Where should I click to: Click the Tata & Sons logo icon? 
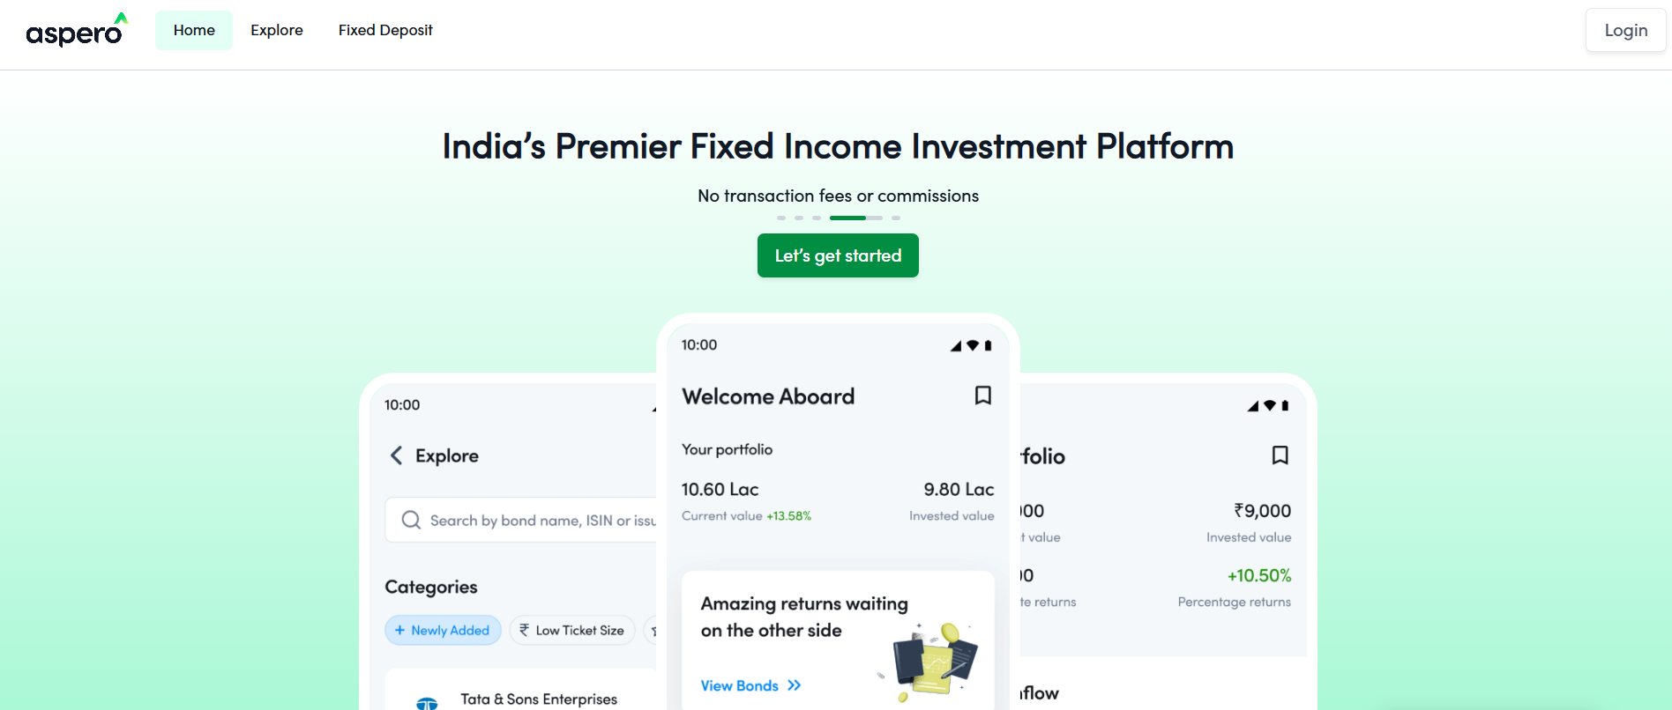pyautogui.click(x=427, y=703)
